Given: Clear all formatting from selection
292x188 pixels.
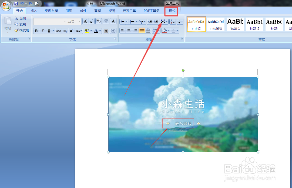Looking at the screenshot, I should (99, 21).
